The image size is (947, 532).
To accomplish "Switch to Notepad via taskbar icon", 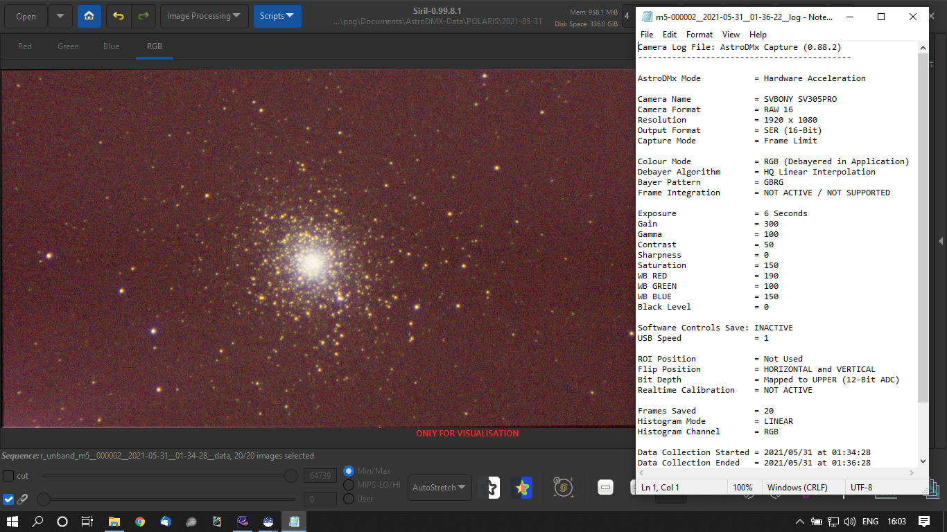I will 294,522.
